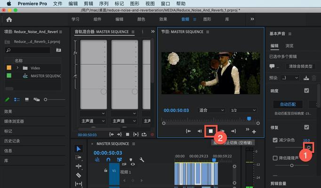321x188 pixels.
Task: Toggle loop in the audio mixer
Action: tap(144, 134)
